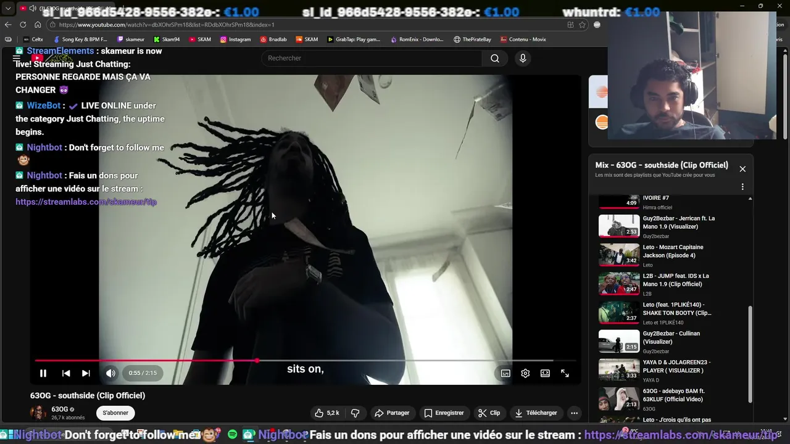This screenshot has height=444, width=790.
Task: Open Celtx bookmark
Action: (32, 39)
